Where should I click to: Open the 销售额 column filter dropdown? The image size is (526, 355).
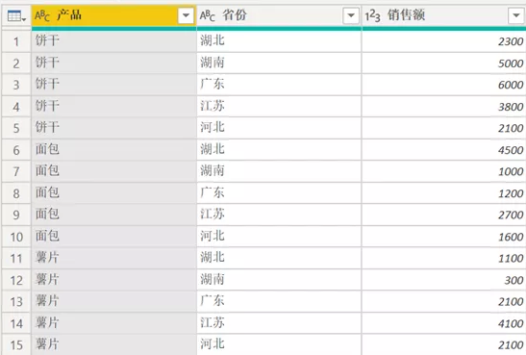coord(516,15)
